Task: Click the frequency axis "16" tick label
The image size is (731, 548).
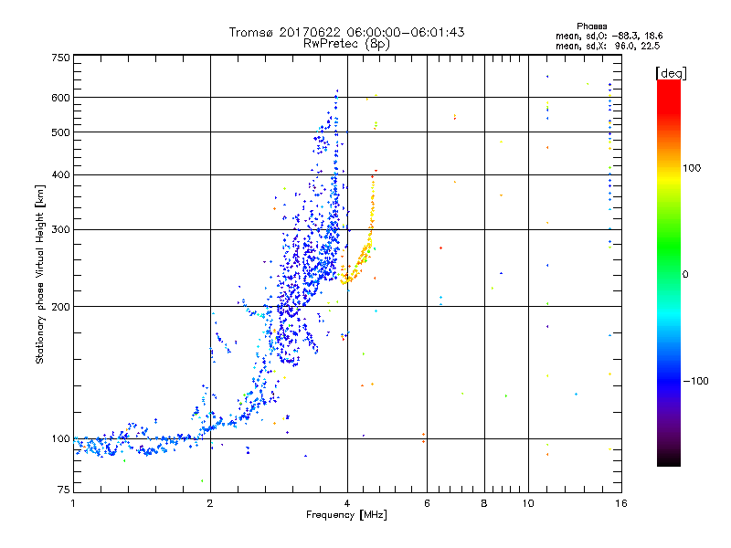Action: coord(621,503)
